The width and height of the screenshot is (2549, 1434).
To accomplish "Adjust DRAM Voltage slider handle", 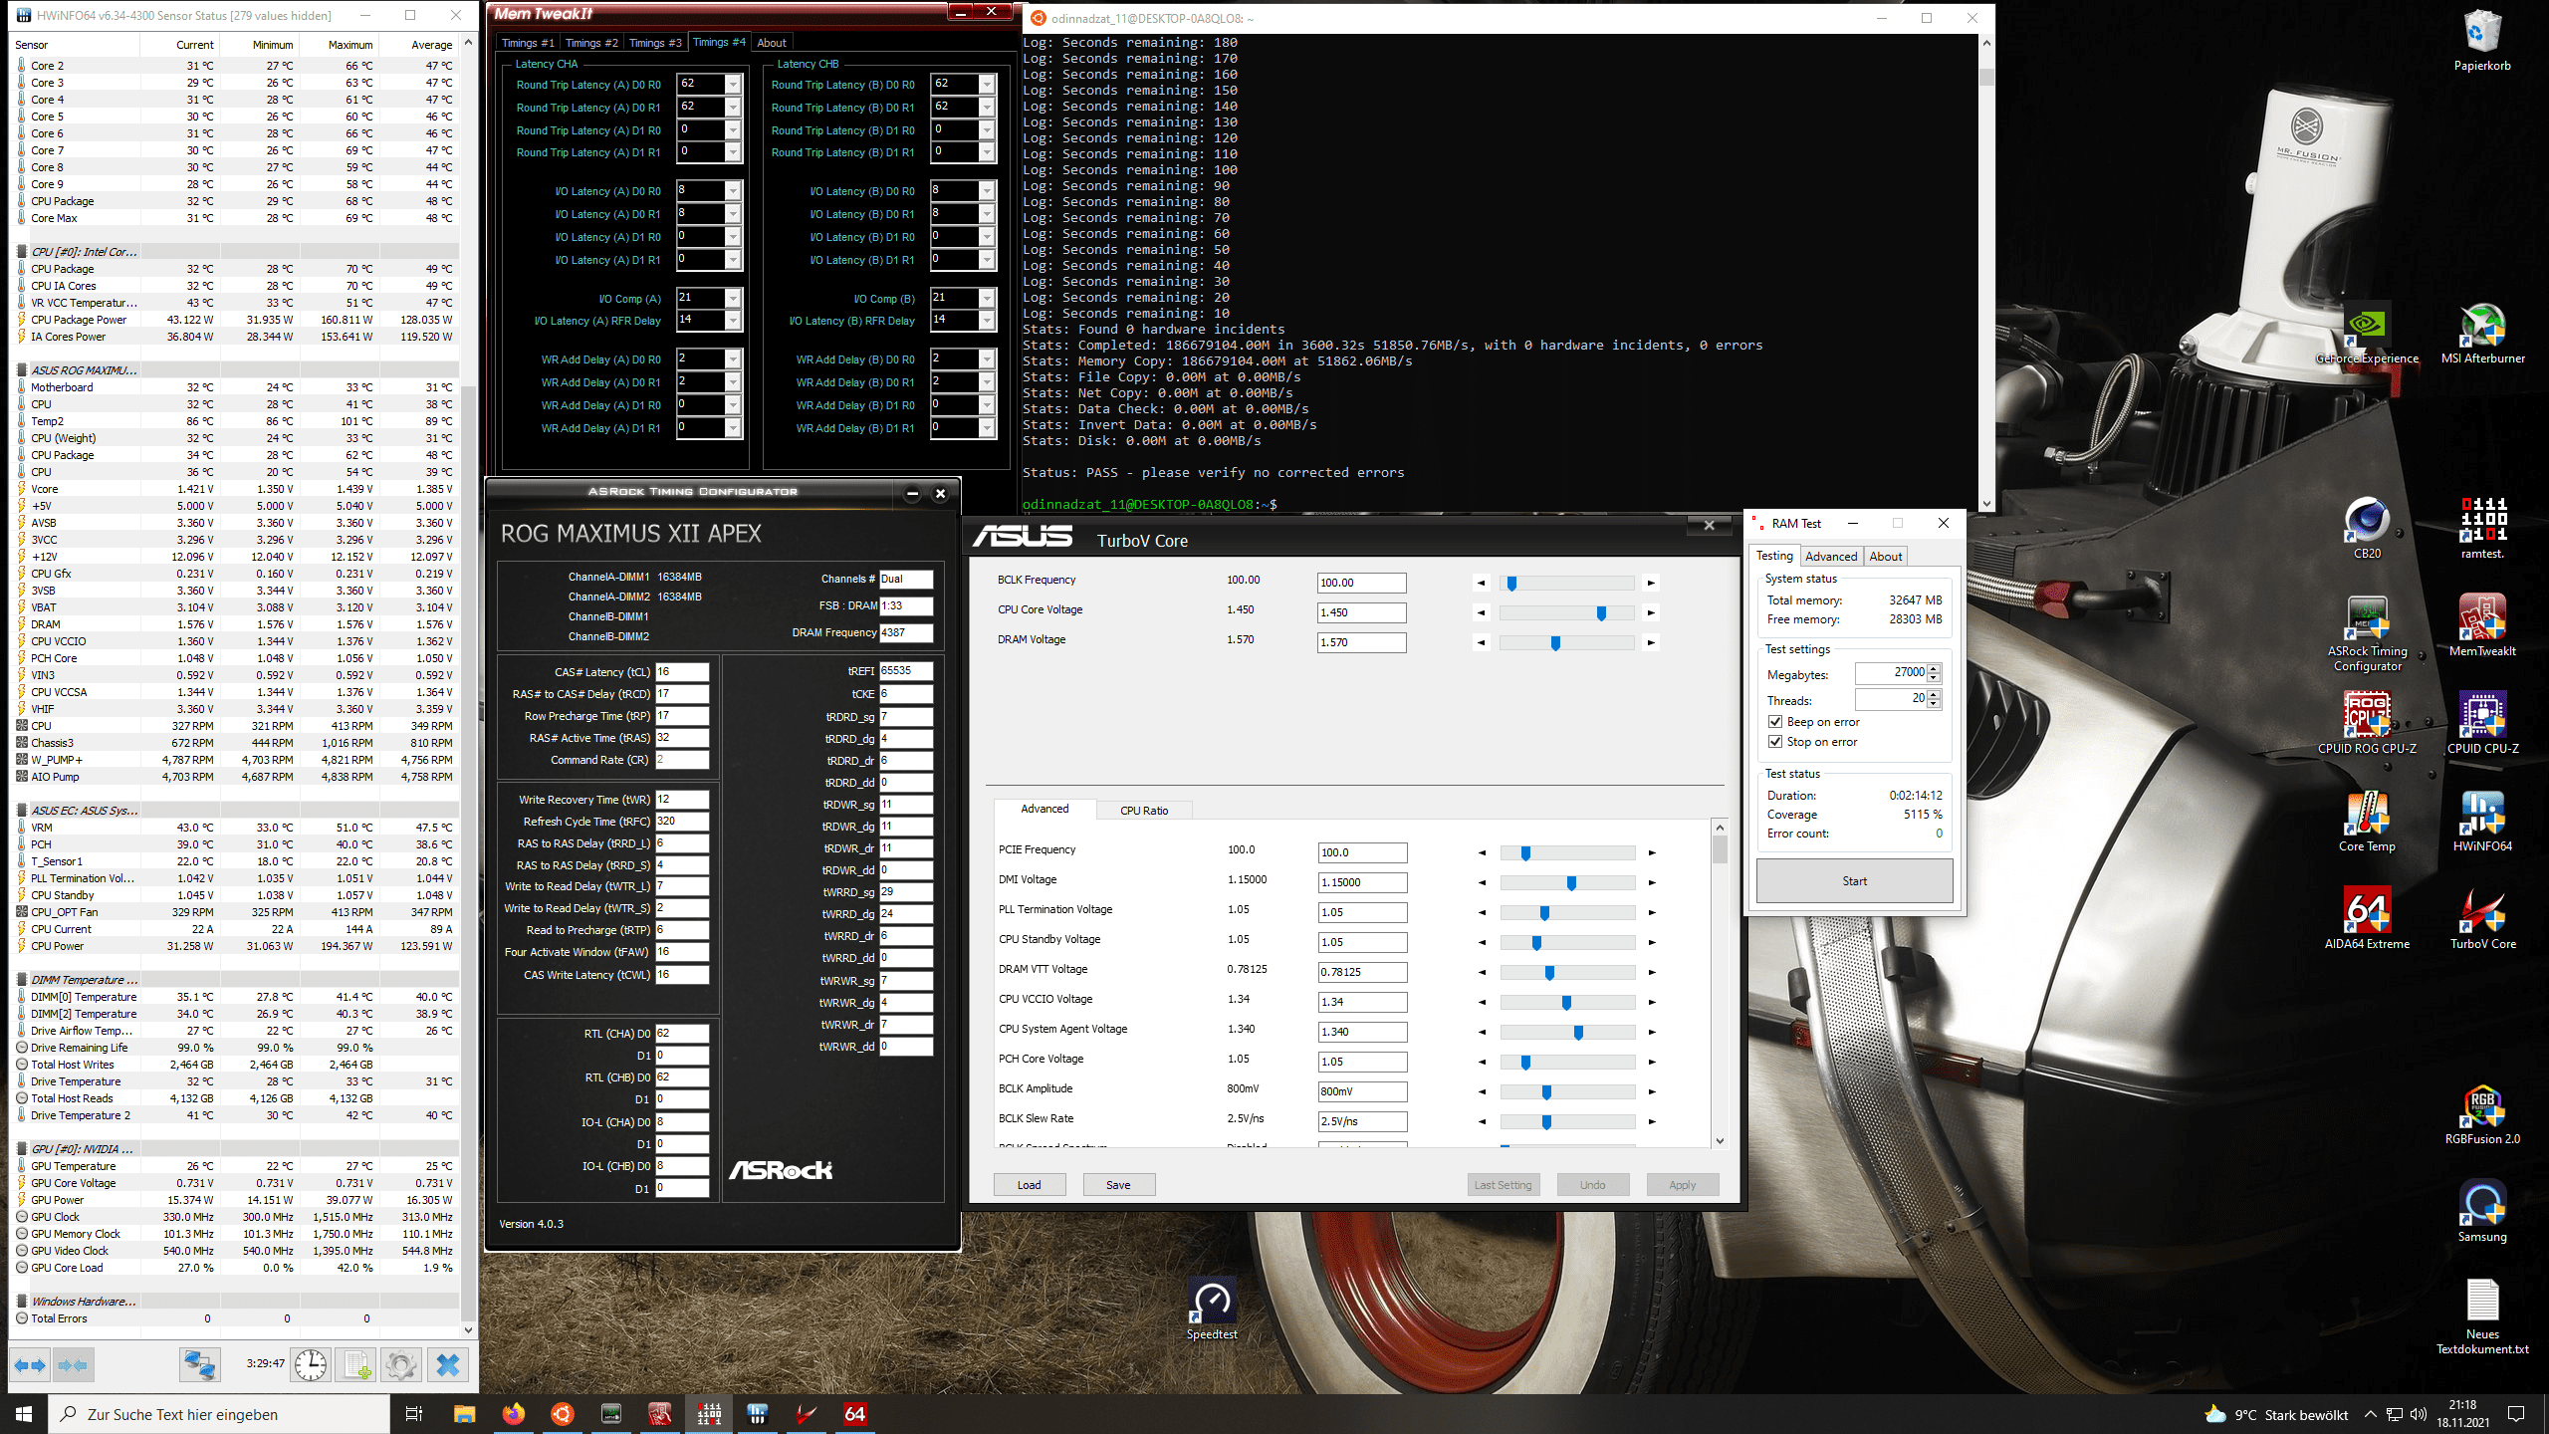I will pos(1555,643).
